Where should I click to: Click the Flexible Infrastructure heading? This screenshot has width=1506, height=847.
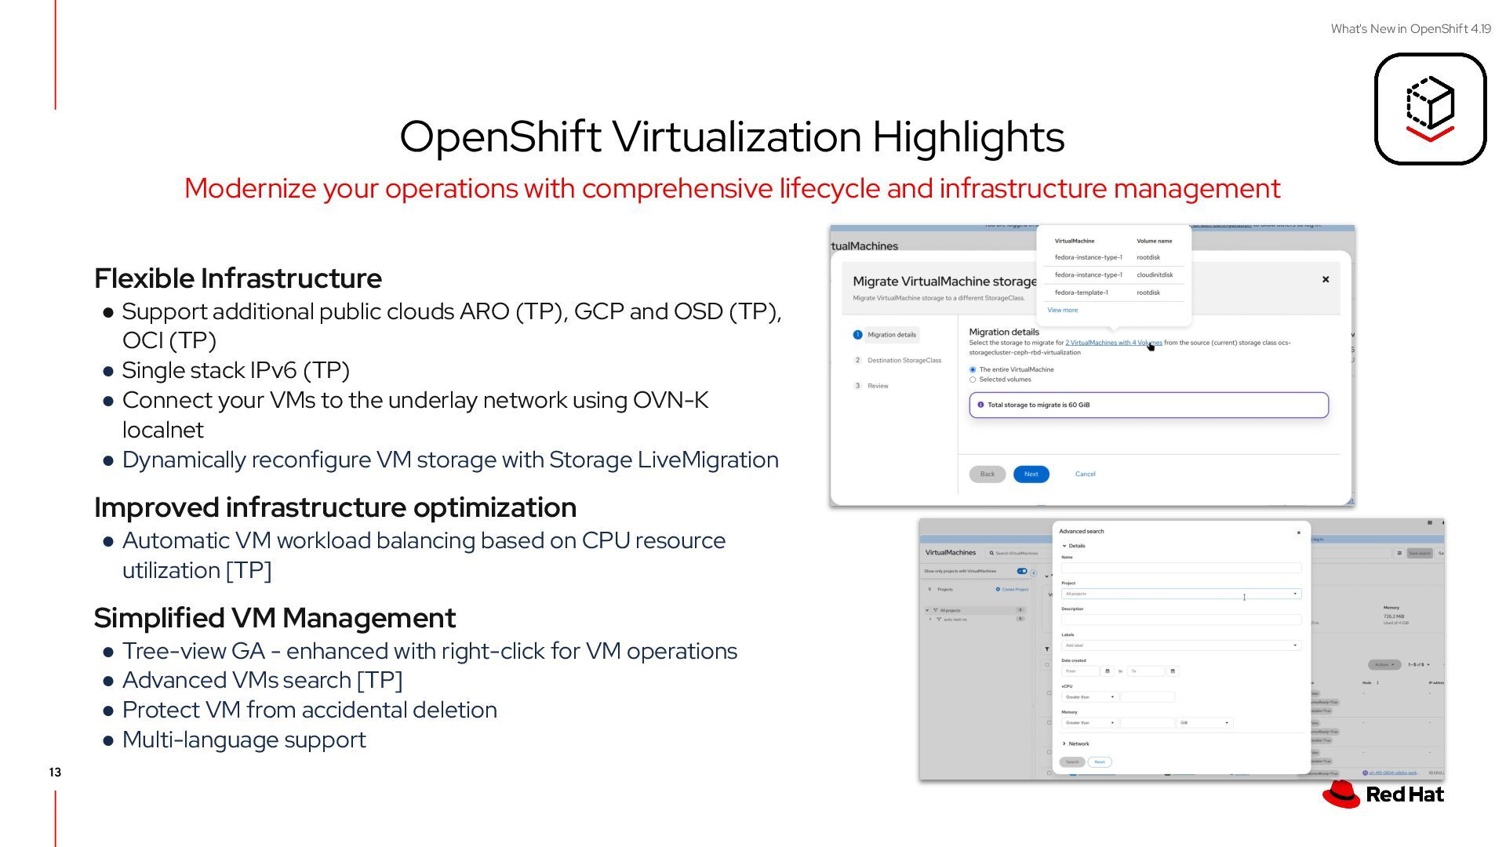(x=238, y=278)
